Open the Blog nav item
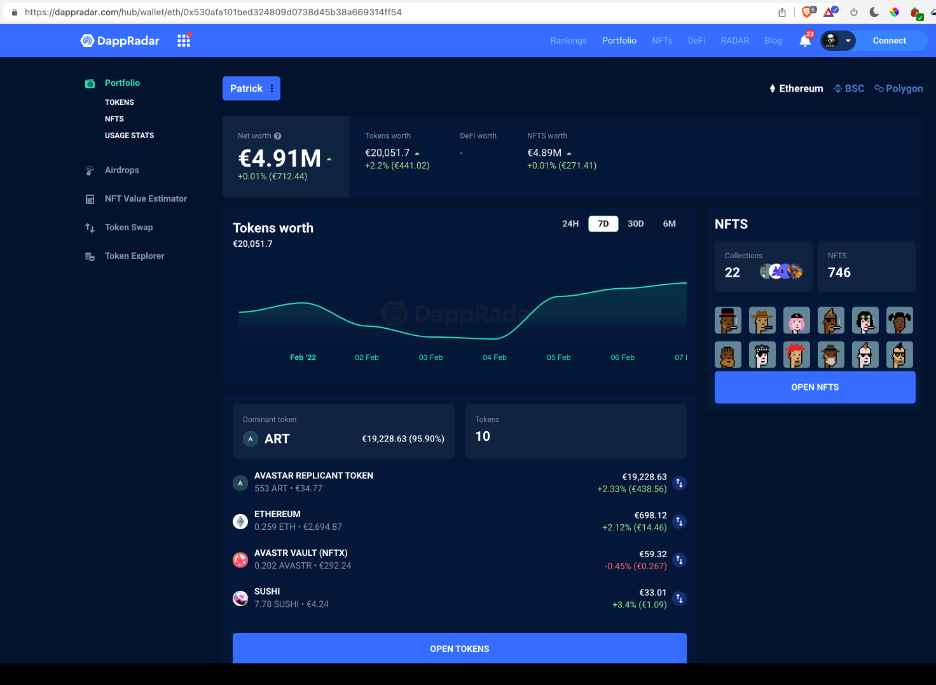The height and width of the screenshot is (685, 936). tap(773, 41)
